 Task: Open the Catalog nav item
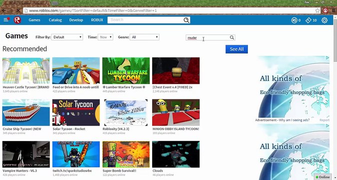click(55, 20)
